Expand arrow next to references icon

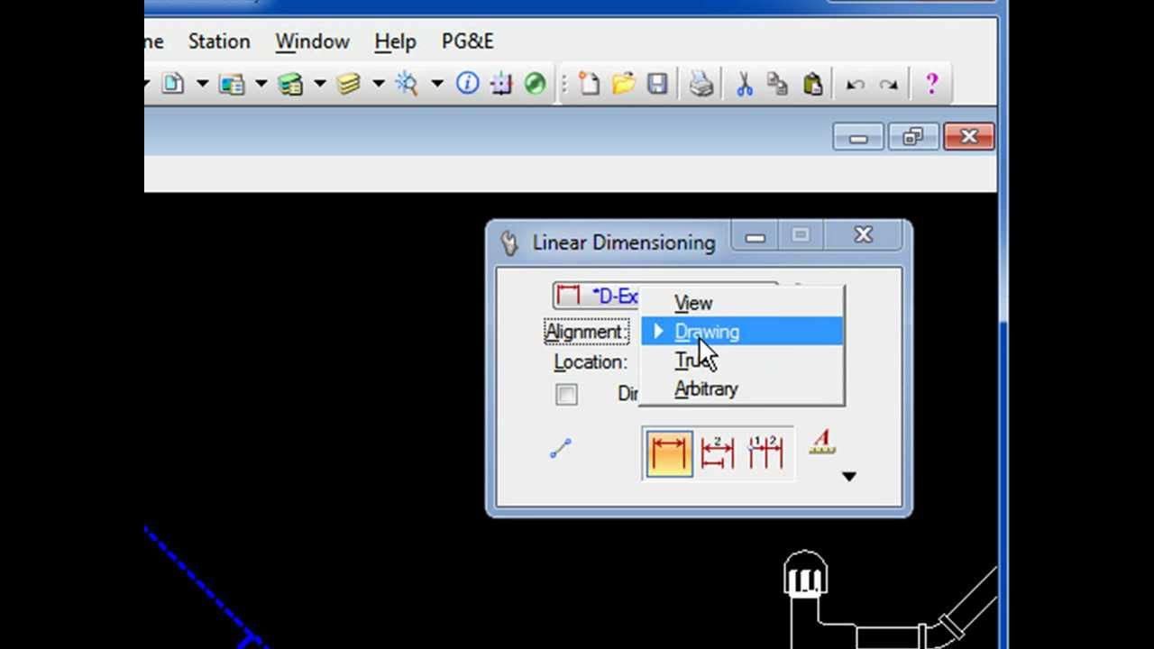261,84
